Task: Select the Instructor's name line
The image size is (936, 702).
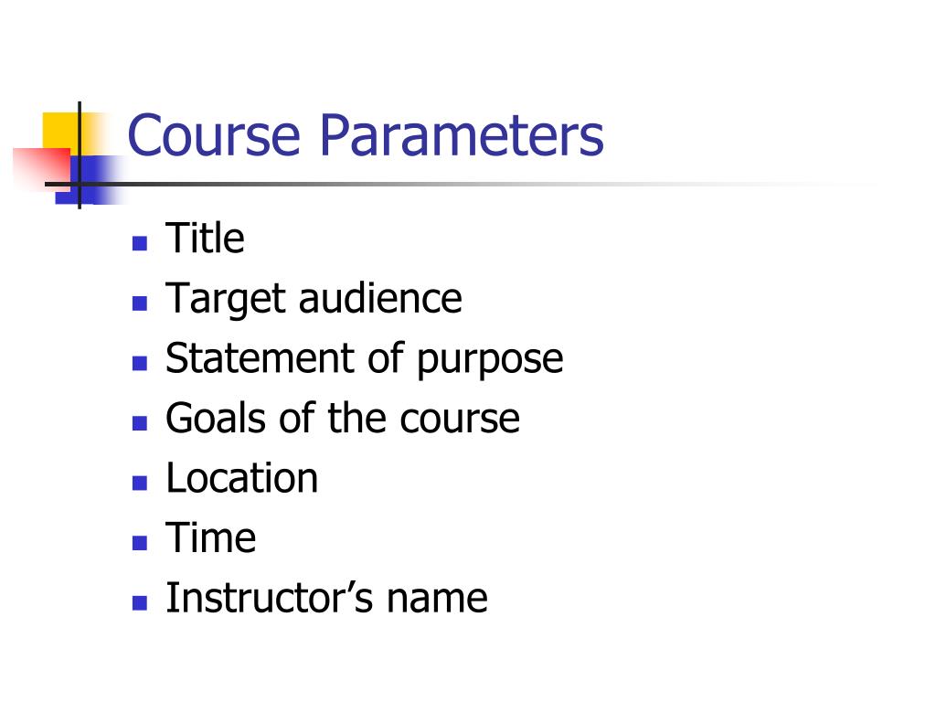Action: click(x=326, y=598)
